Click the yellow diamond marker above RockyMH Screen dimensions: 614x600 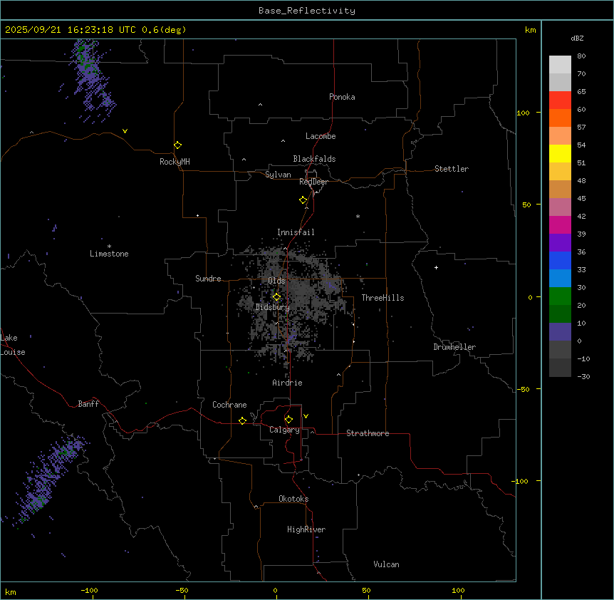tap(177, 145)
